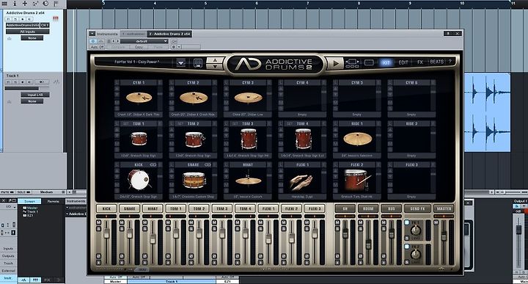The height and width of the screenshot is (284, 528).
Task: Open the Input L+R selector on Track 1
Action: (x=35, y=95)
